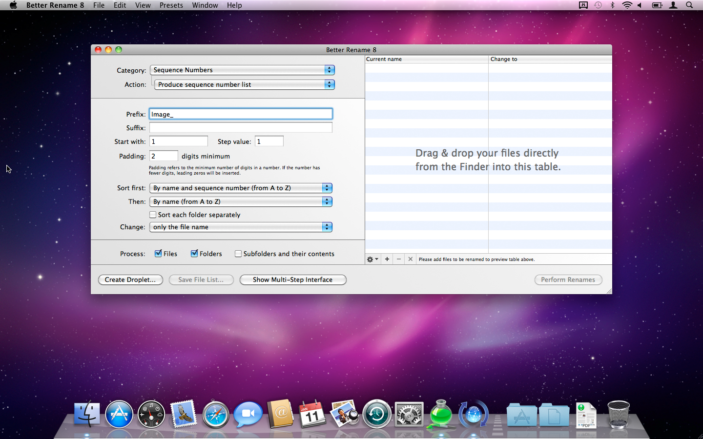Image resolution: width=703 pixels, height=439 pixels.
Task: Click the Perform Renames button
Action: pyautogui.click(x=568, y=280)
